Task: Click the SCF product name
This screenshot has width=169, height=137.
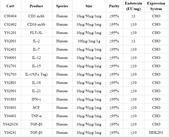Action: [36, 108]
